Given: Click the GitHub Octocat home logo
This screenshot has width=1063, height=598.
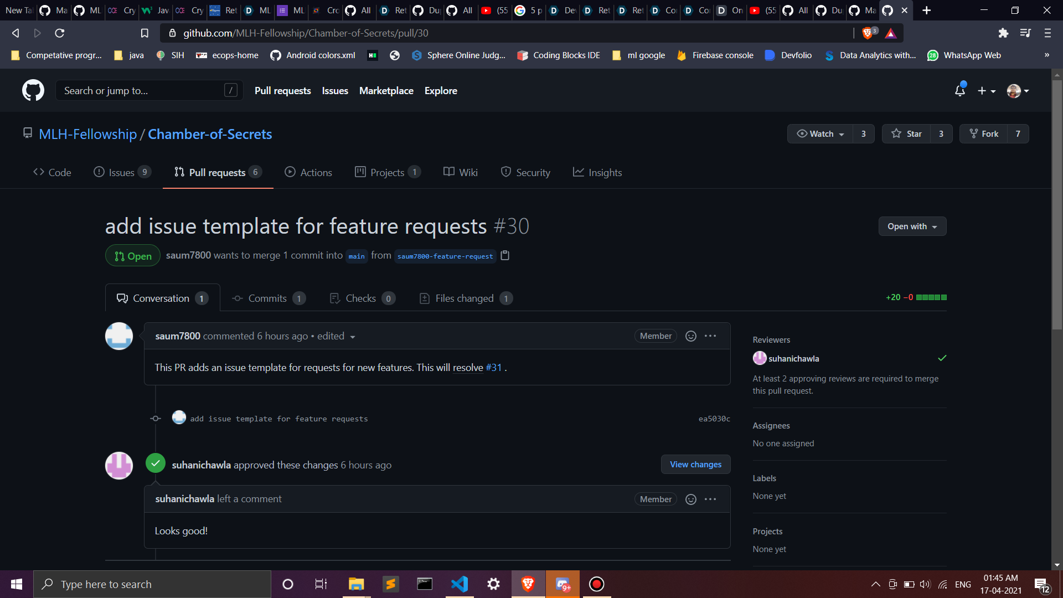Looking at the screenshot, I should point(33,90).
